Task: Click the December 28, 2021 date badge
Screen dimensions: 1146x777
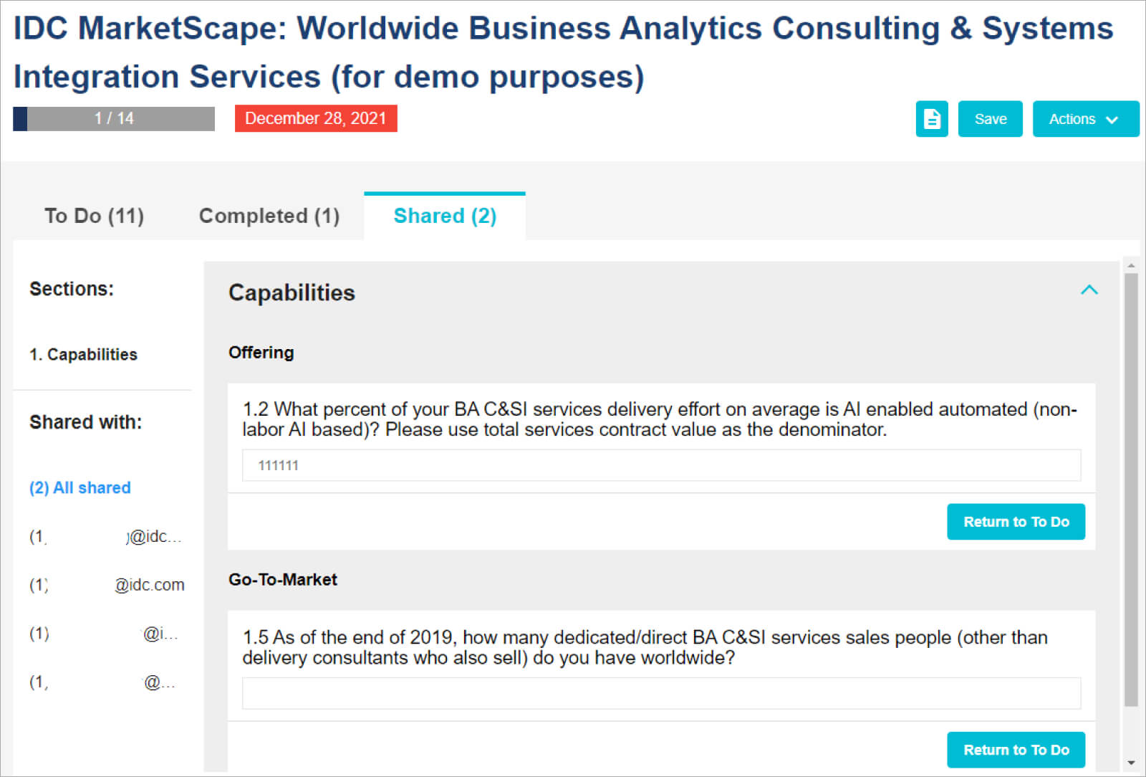Action: pyautogui.click(x=315, y=119)
